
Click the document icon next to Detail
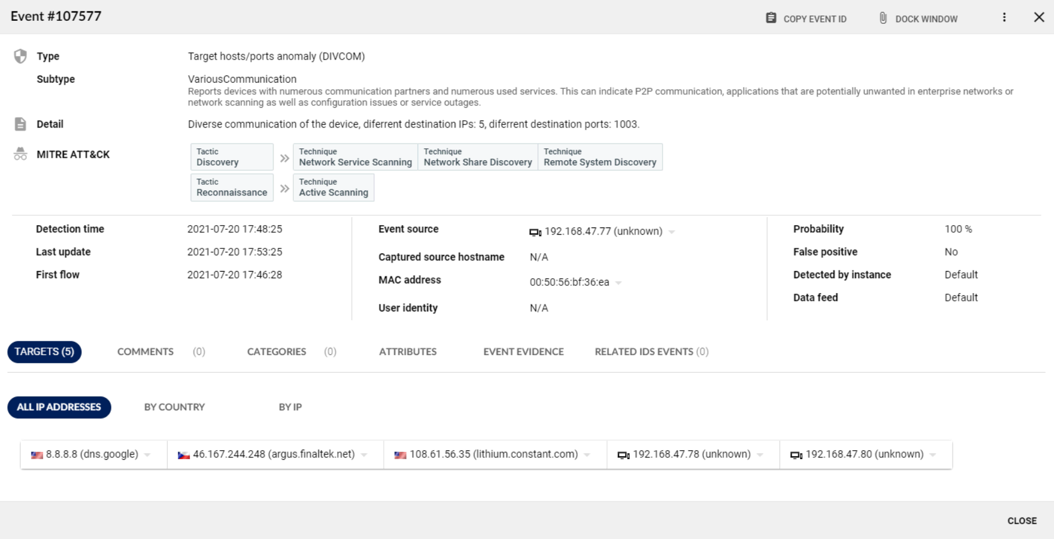[x=20, y=124]
